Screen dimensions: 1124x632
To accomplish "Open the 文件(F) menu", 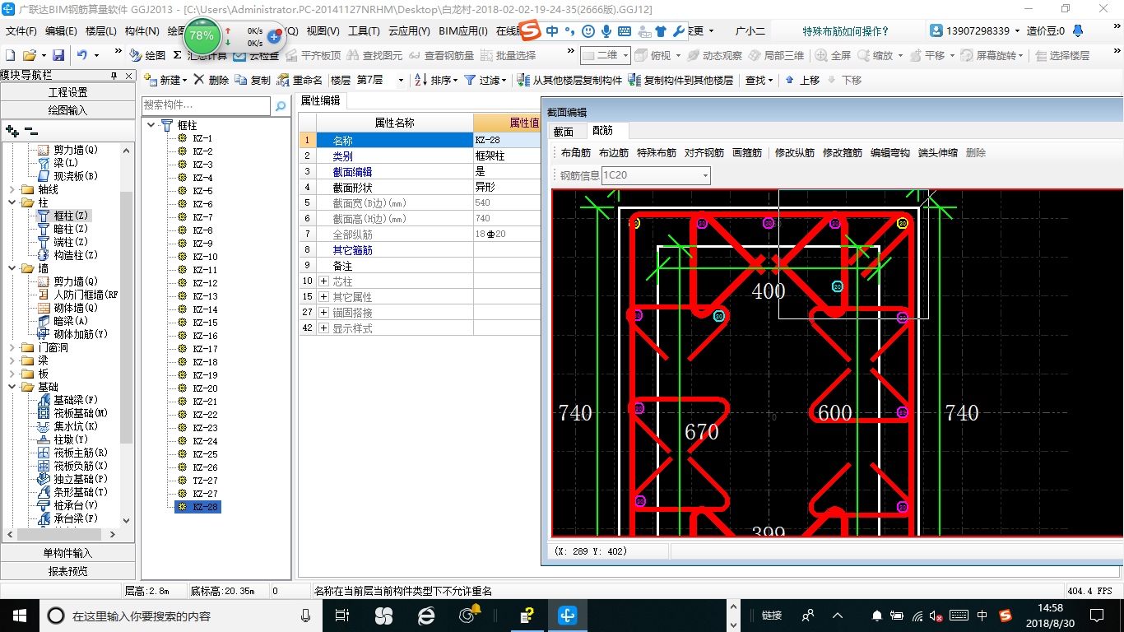I will pos(21,31).
